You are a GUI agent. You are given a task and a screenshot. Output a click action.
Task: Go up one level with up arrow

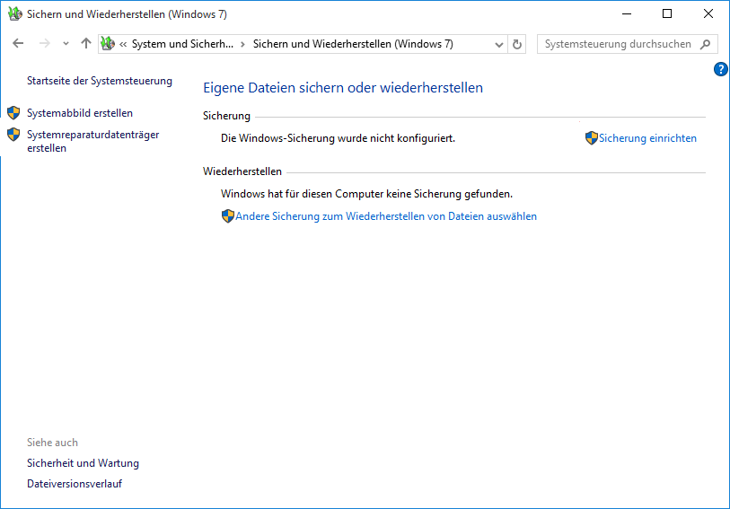(85, 44)
